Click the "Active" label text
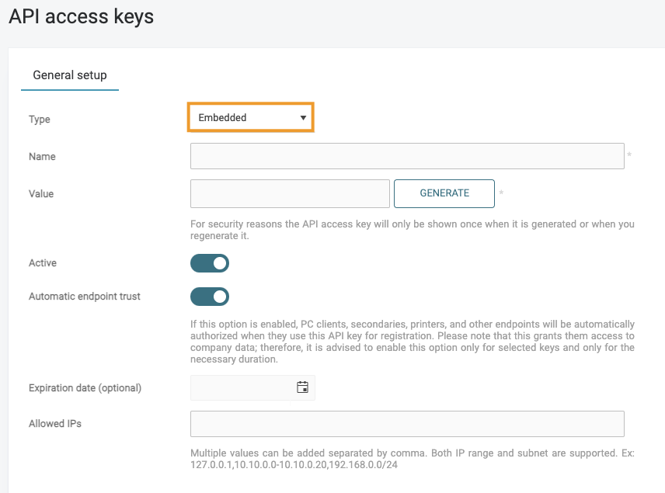Viewport: 665px width, 493px height. (43, 263)
